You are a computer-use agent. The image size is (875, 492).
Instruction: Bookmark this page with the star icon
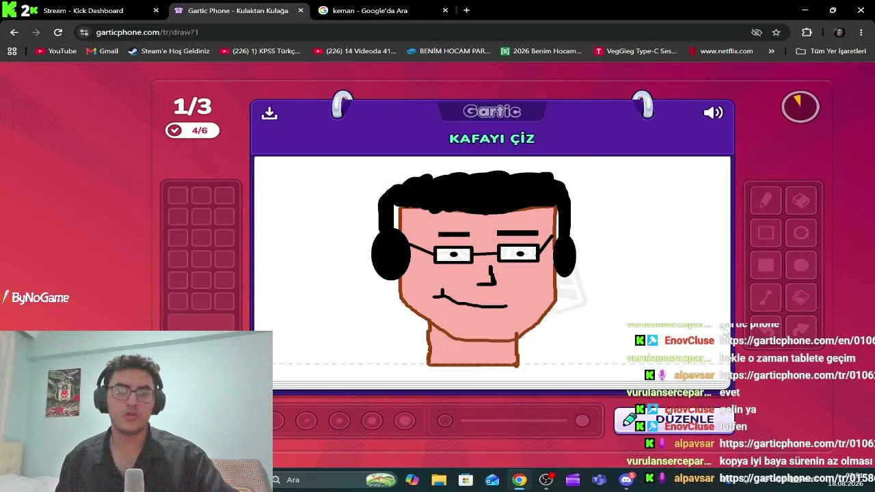point(776,32)
